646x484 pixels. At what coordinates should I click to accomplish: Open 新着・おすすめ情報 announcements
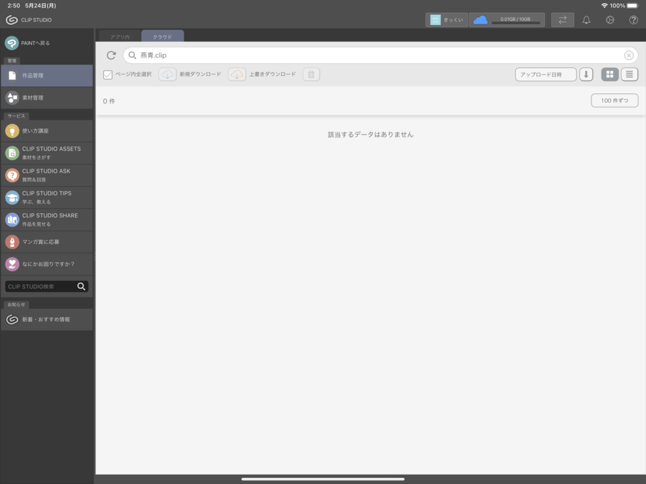(x=46, y=319)
